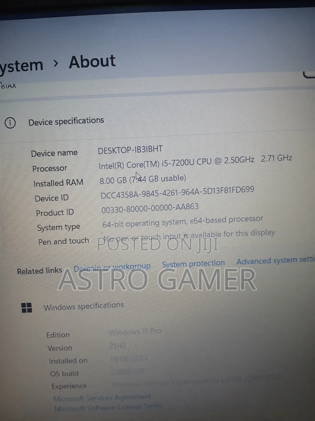This screenshot has height=421, width=315.
Task: Click the System type label
Action: pyautogui.click(x=59, y=228)
